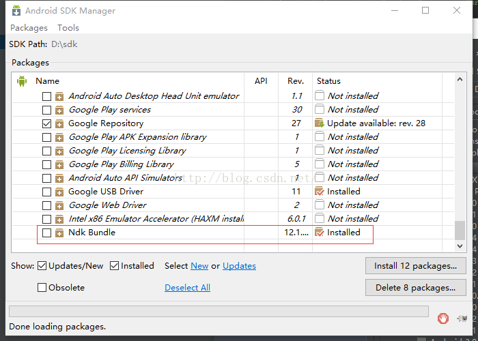Click the Google Repository package icon
Viewport: 478px width, 341px height.
[59, 123]
